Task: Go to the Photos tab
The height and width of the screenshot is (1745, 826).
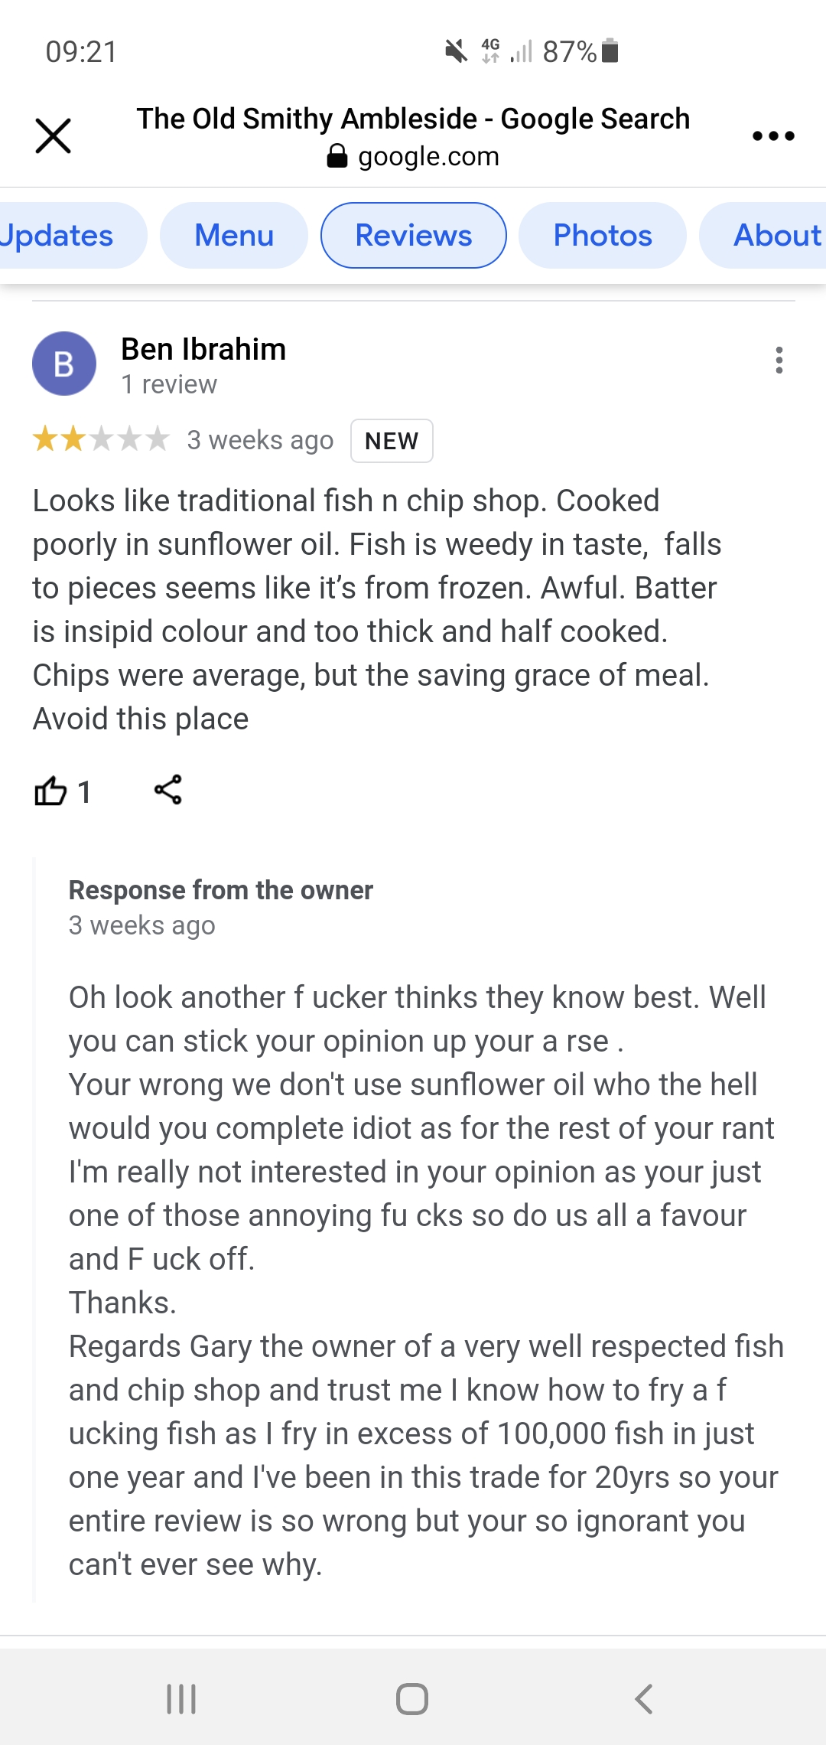Action: pyautogui.click(x=603, y=236)
